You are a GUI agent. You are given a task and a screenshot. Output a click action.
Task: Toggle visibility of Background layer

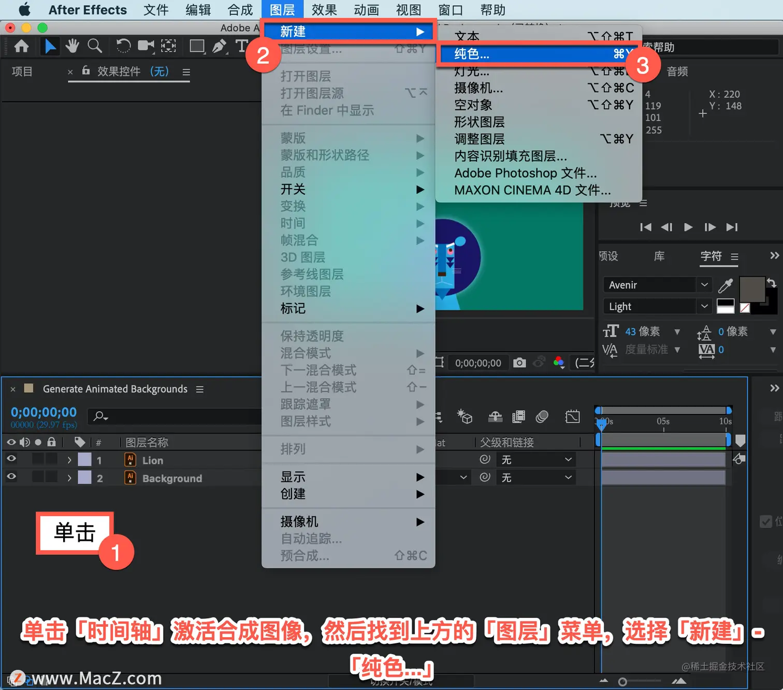click(x=11, y=477)
